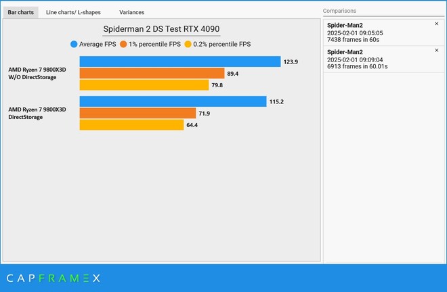Click the AMD Ryzen 7 9800X3D DirectStorage label
447x292 pixels.
37,114
